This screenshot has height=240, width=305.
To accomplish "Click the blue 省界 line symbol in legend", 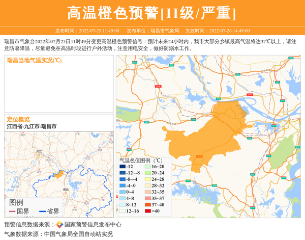I will click(41, 211).
